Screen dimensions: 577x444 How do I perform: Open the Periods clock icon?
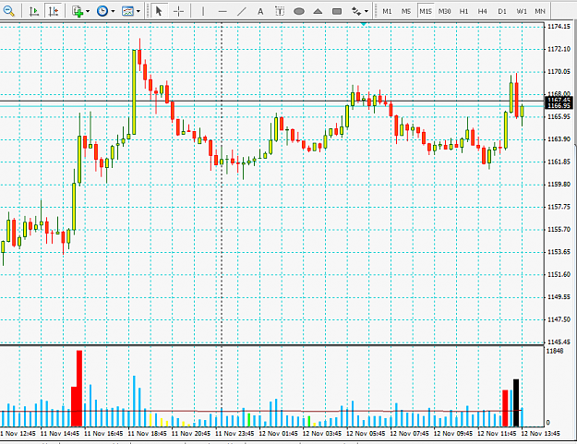(x=102, y=11)
